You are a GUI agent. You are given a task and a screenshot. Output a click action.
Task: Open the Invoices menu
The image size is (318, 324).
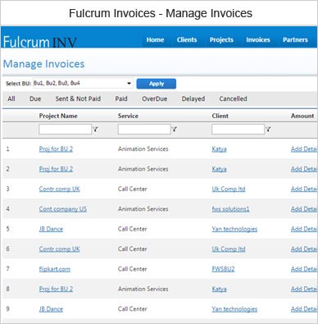[x=258, y=40]
